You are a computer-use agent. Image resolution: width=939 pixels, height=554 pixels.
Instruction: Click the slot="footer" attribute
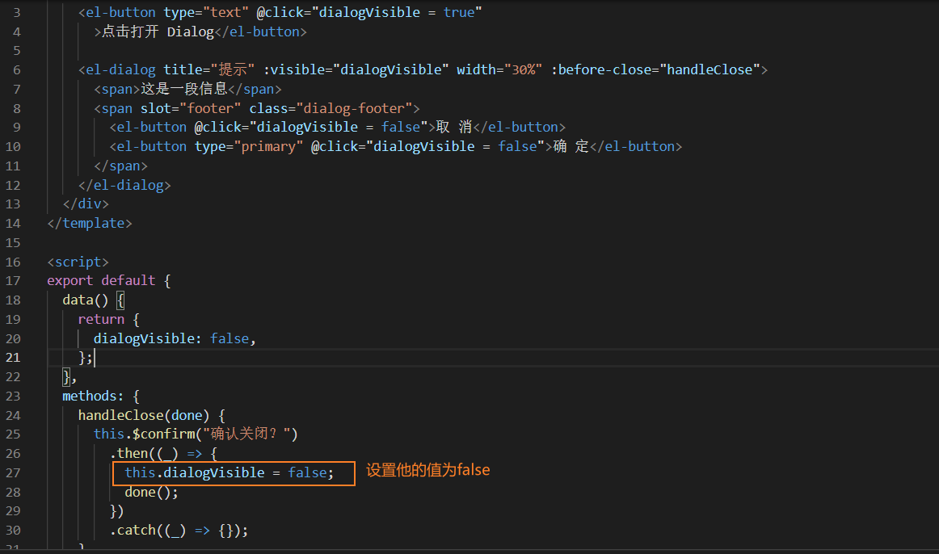pos(191,108)
